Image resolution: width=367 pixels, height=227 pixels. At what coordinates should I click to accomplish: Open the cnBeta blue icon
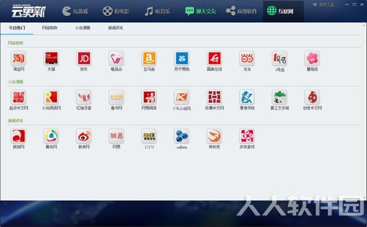click(182, 136)
